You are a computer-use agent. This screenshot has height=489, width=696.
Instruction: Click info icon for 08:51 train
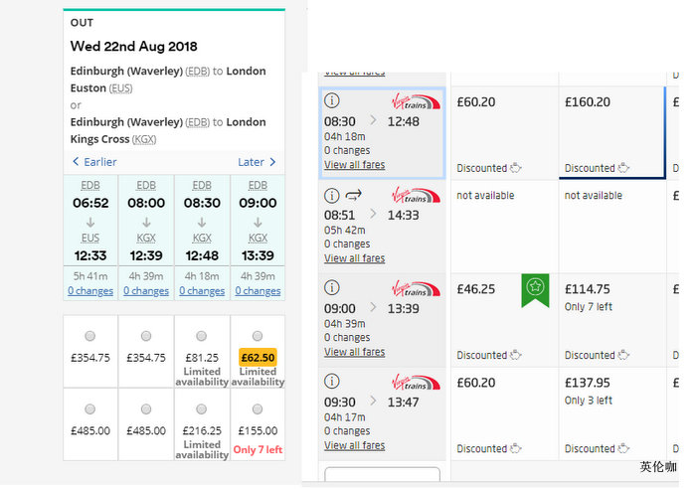pos(332,195)
